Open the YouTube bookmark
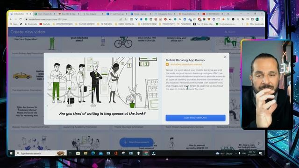The image size is (299, 168). pos(45,24)
